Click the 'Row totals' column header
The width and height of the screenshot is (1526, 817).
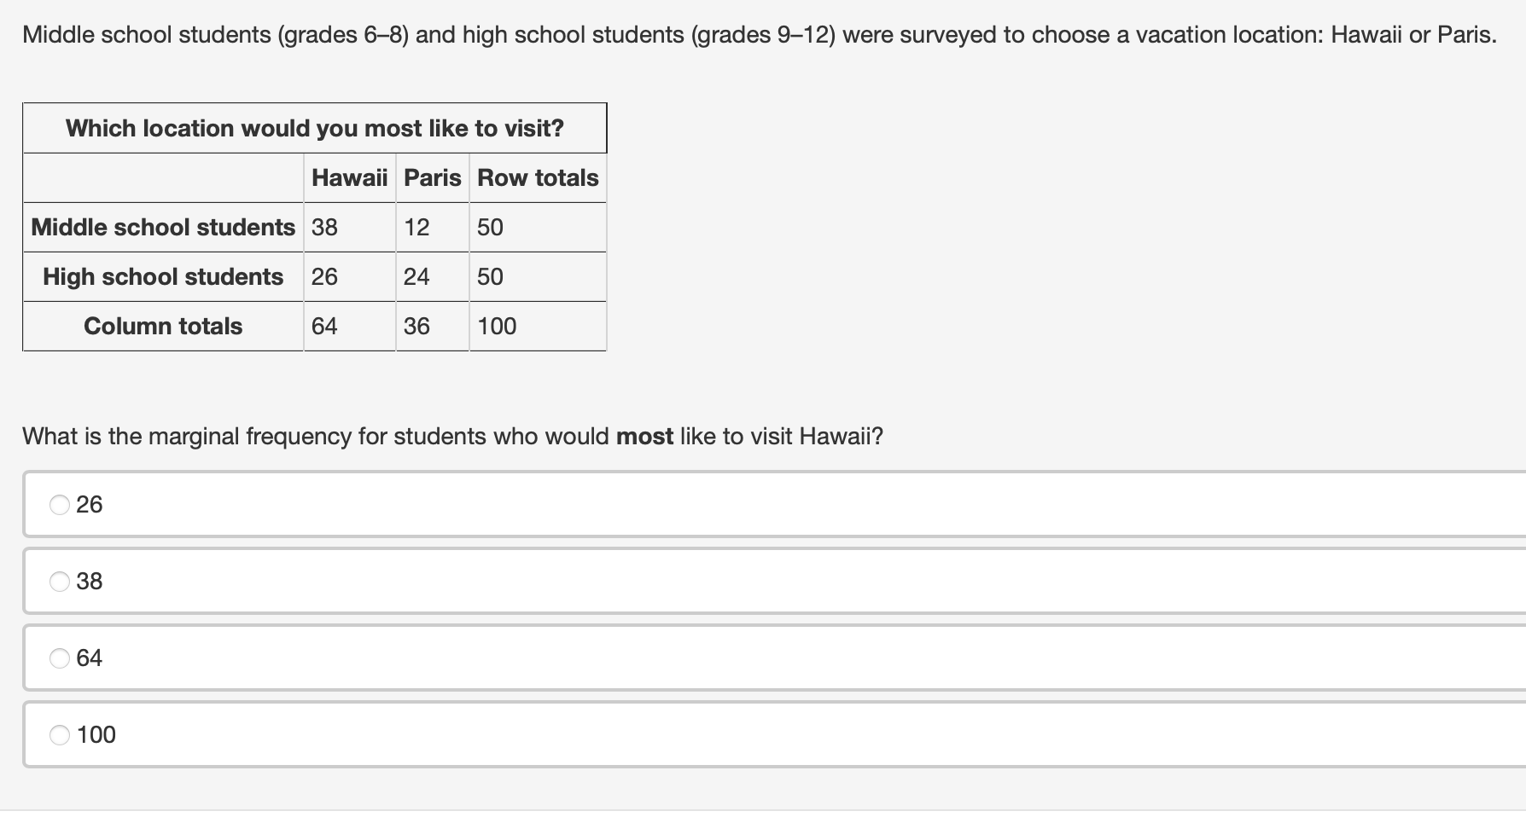click(537, 177)
